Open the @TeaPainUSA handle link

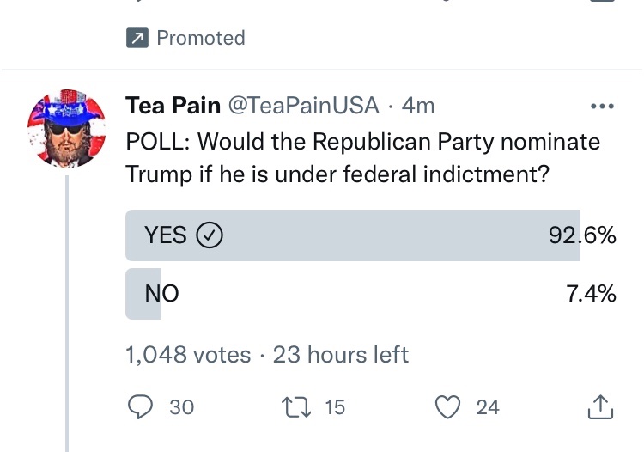301,106
